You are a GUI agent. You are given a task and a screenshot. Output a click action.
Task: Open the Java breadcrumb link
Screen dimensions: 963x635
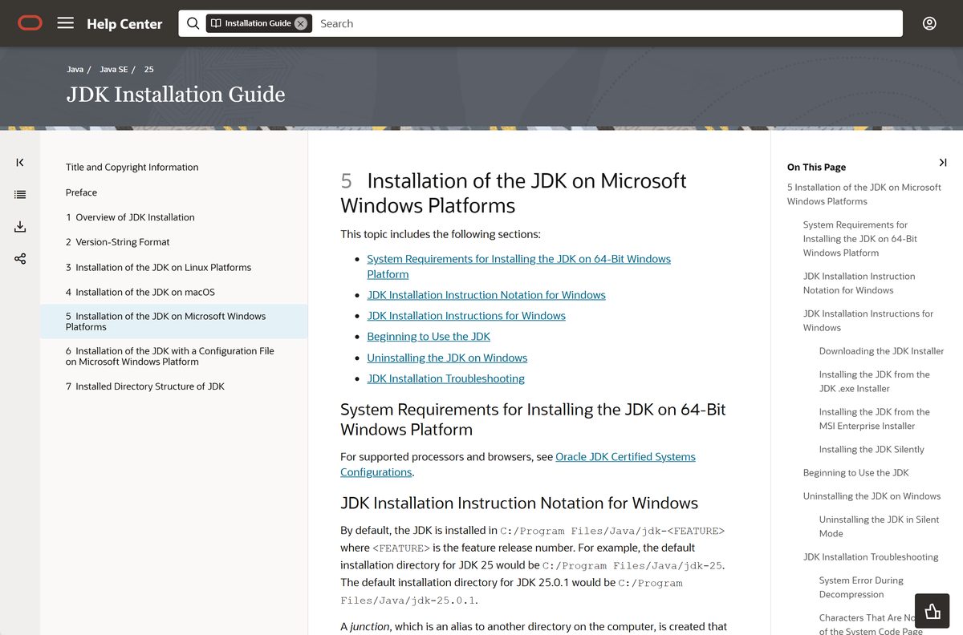[x=75, y=70]
